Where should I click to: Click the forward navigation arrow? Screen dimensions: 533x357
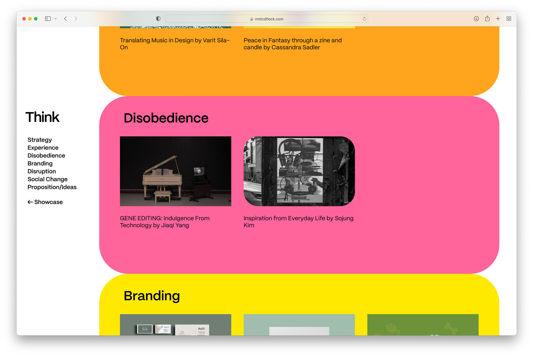(x=76, y=19)
